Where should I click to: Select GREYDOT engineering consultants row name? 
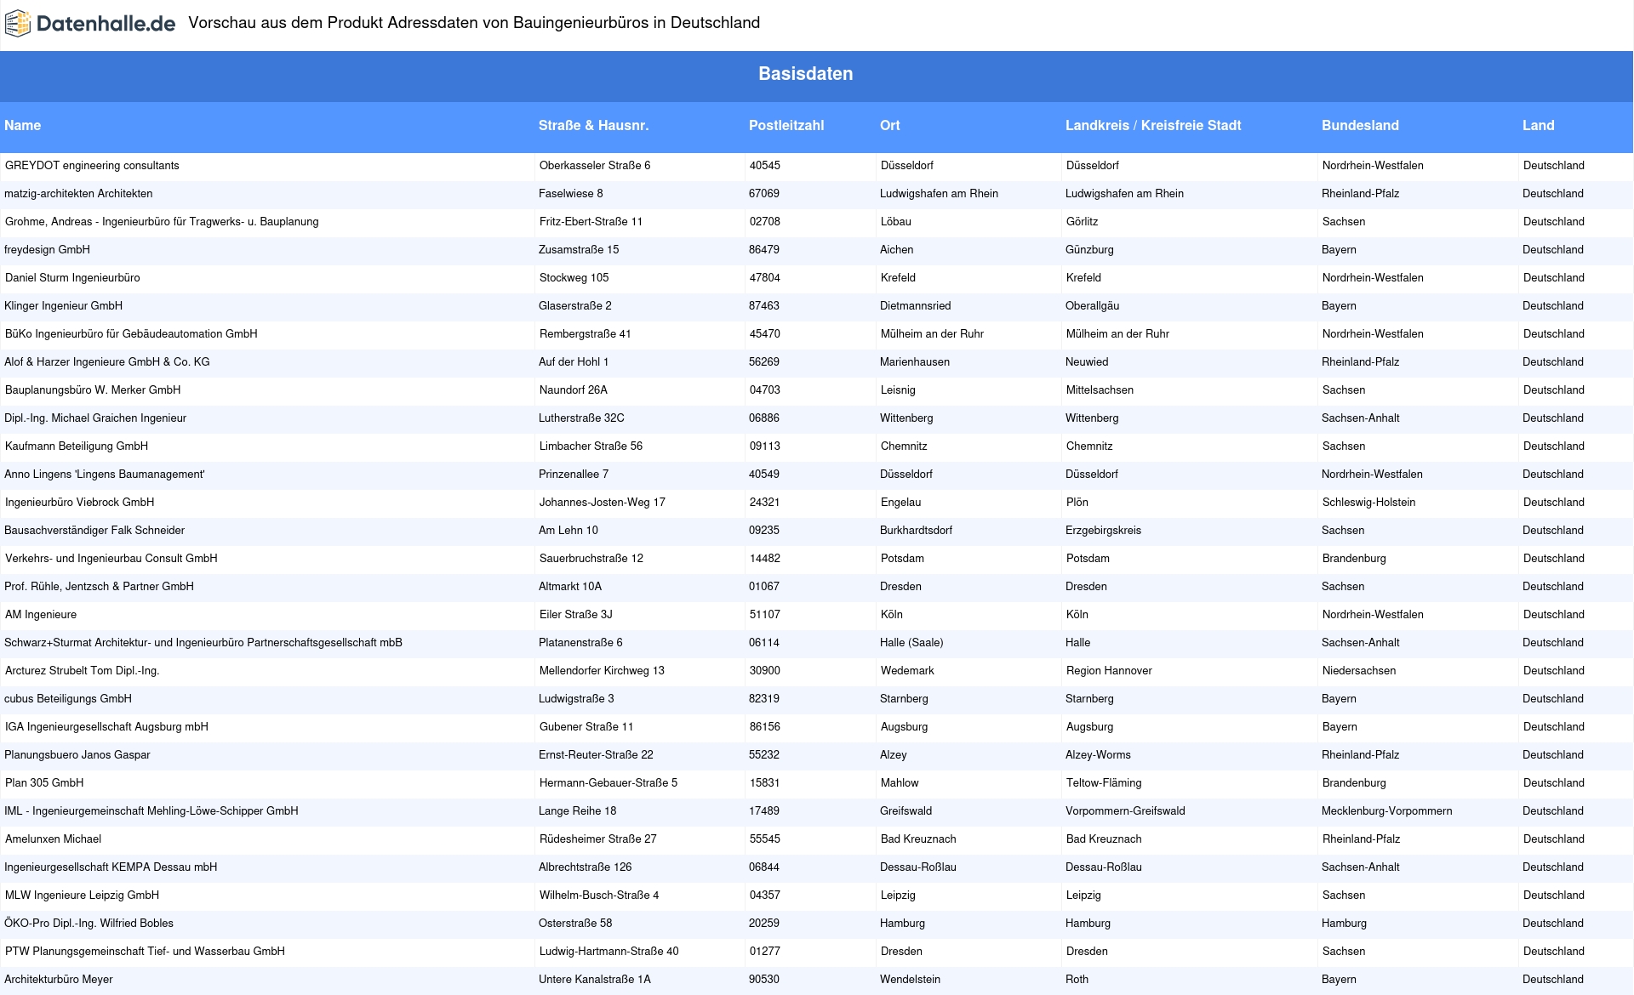click(92, 166)
